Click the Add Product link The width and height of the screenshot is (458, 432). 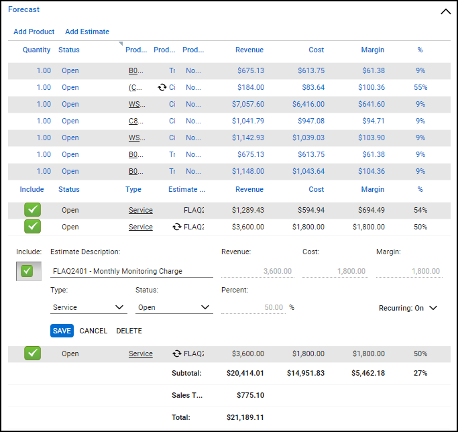pos(34,32)
